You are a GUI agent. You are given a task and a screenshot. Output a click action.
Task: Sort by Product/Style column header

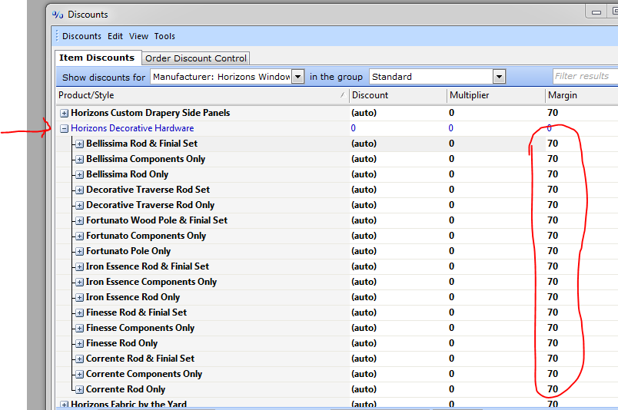point(202,95)
